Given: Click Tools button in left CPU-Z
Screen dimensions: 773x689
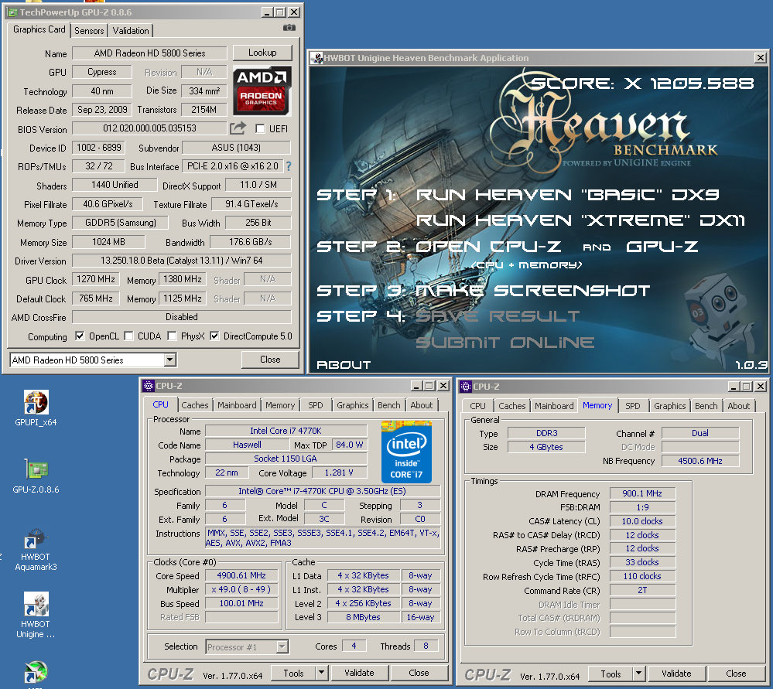Looking at the screenshot, I should tap(294, 673).
